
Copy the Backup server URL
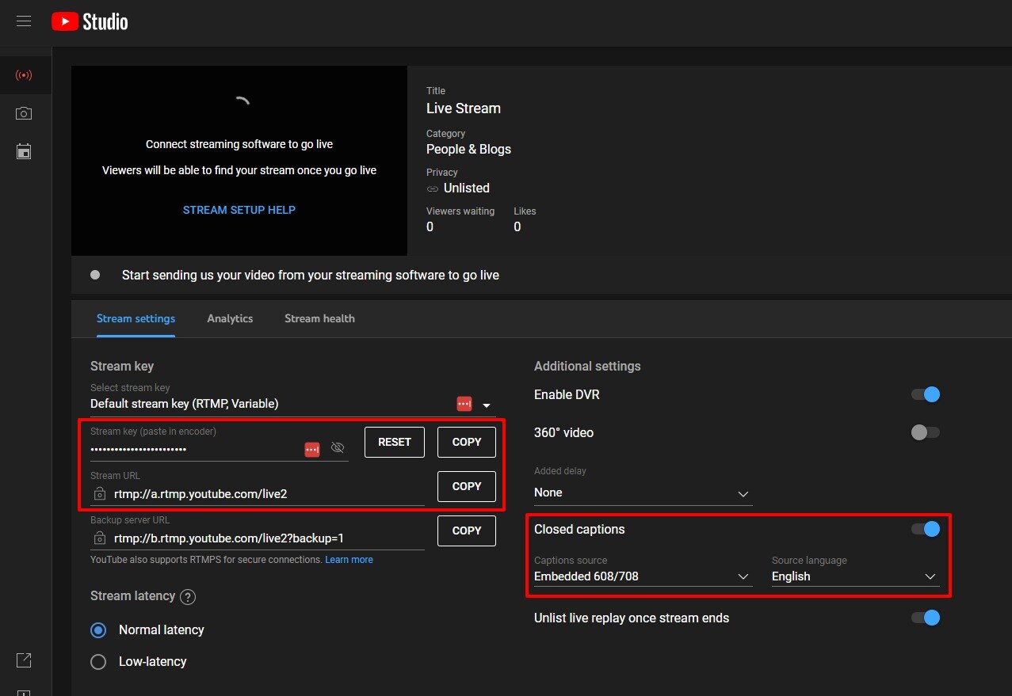(x=467, y=531)
